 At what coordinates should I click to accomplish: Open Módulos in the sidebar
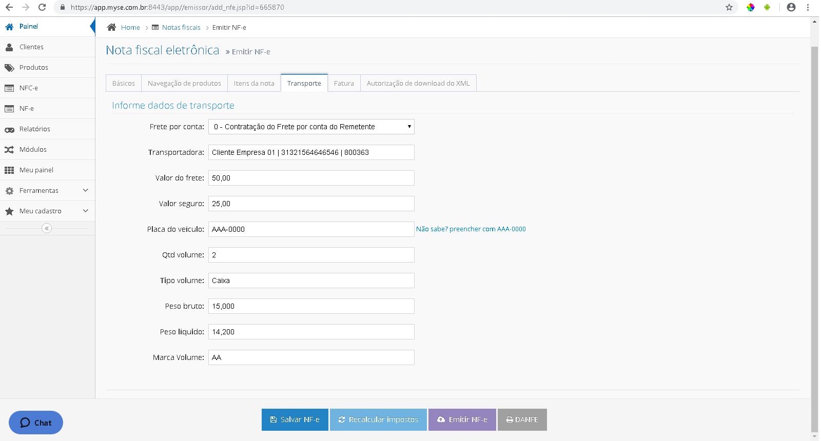(x=47, y=150)
